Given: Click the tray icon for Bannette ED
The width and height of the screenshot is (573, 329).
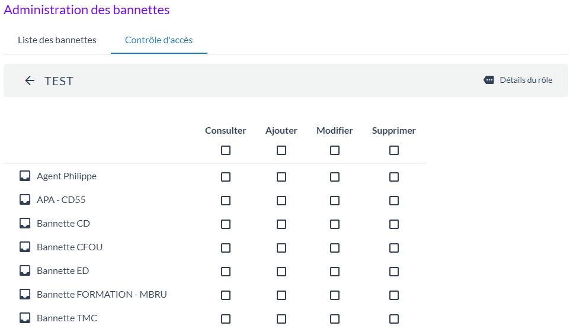Looking at the screenshot, I should [x=25, y=270].
